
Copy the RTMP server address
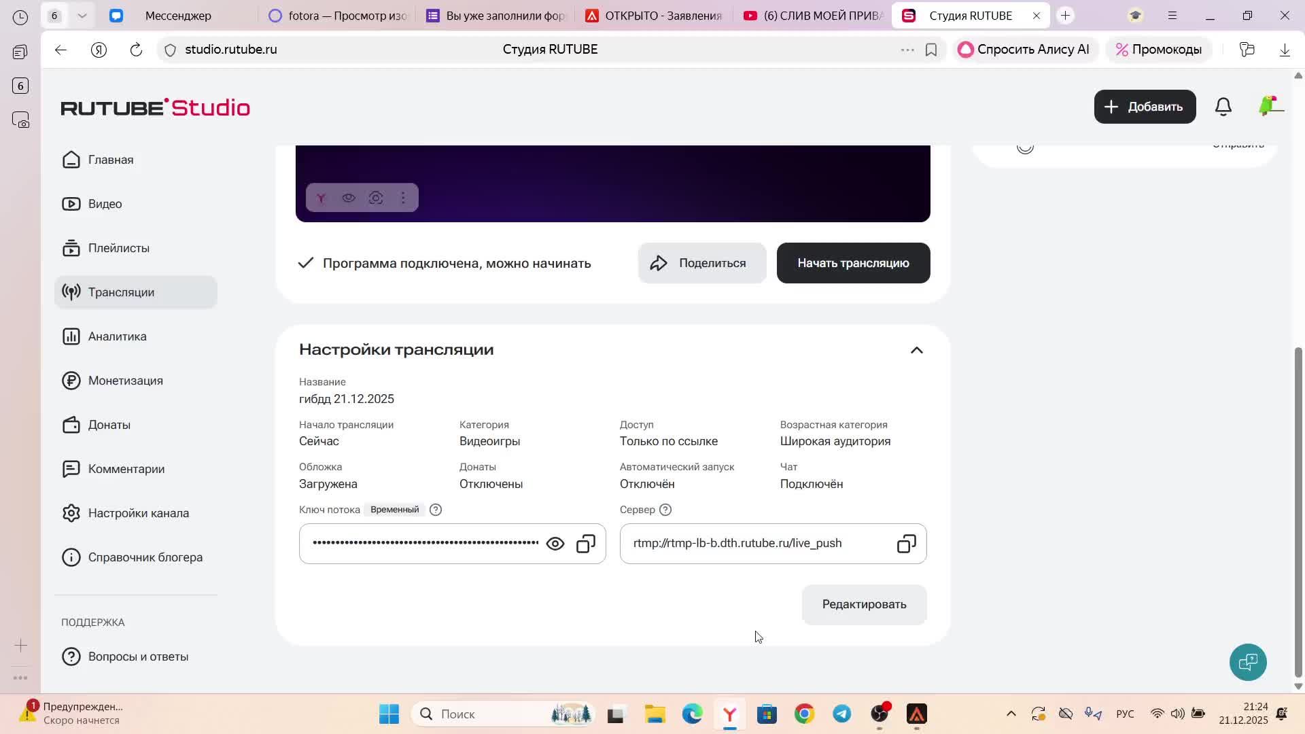pos(906,544)
